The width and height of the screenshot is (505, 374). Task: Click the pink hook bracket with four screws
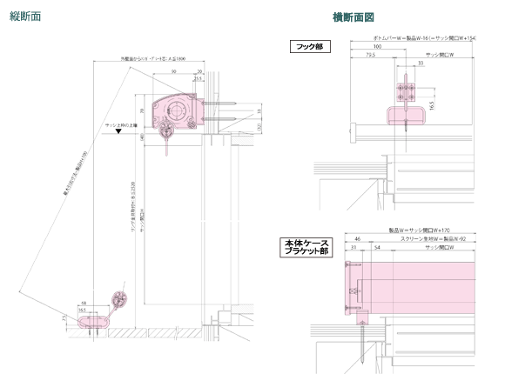[x=406, y=92]
